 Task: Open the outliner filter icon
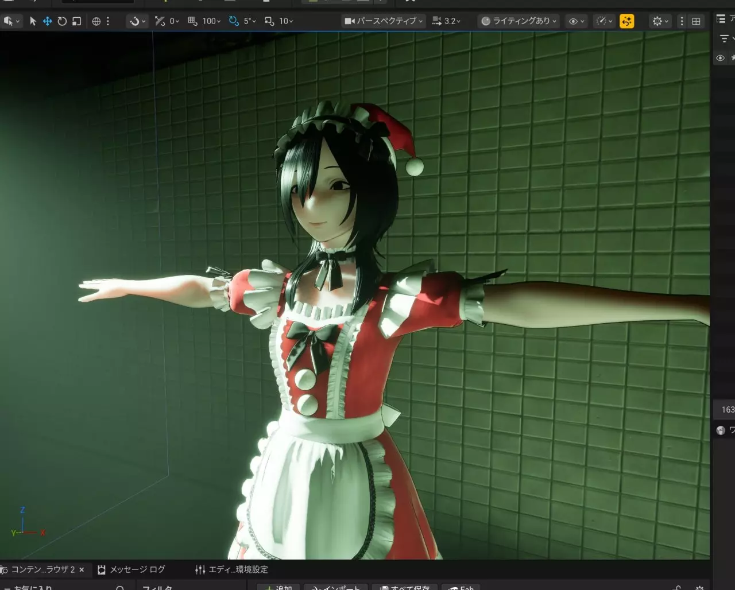724,39
